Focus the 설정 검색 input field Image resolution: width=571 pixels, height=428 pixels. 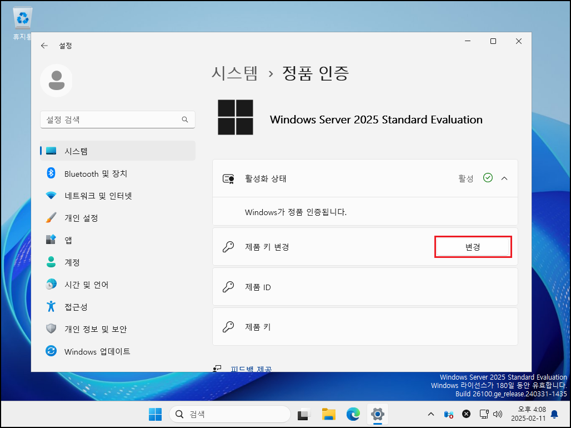click(x=118, y=120)
